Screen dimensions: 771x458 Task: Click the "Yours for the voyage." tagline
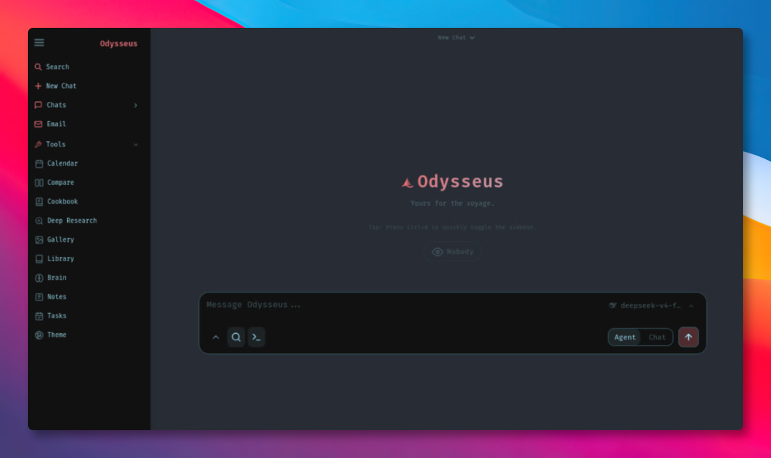point(453,203)
